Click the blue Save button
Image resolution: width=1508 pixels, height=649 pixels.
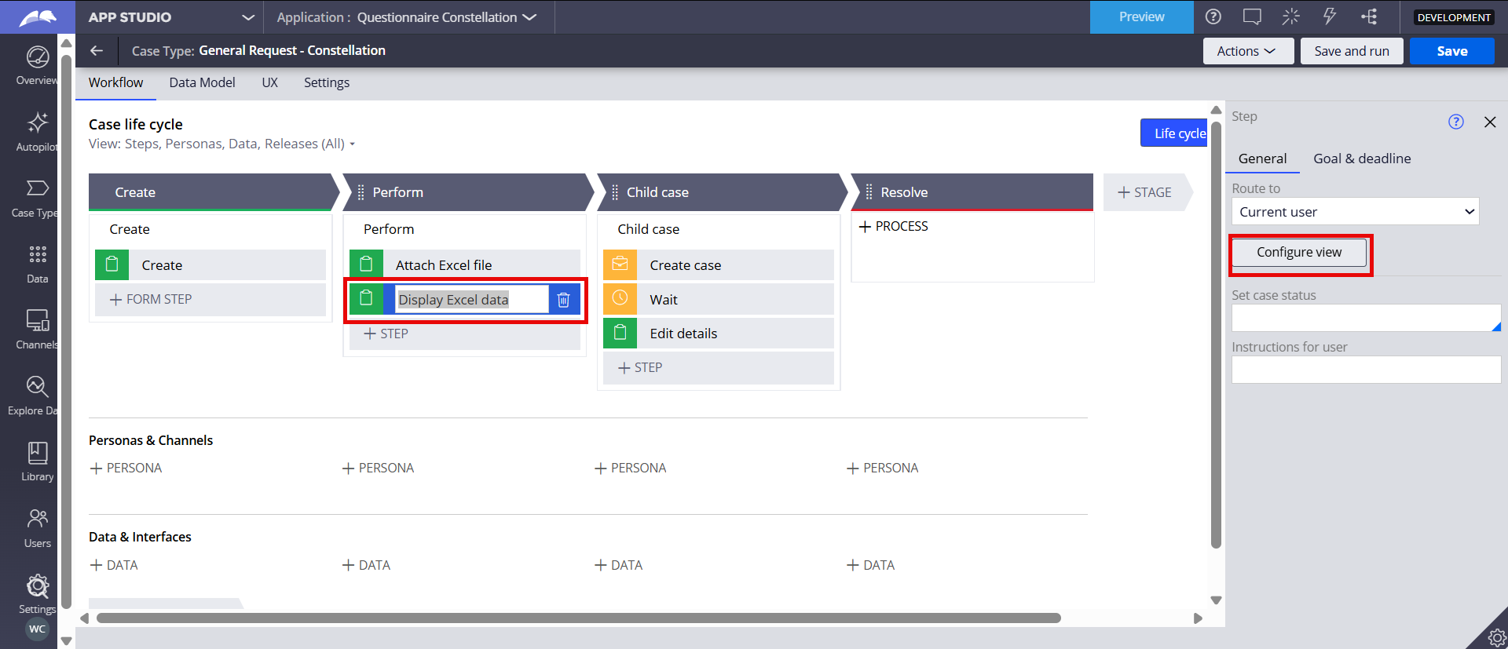coord(1451,51)
